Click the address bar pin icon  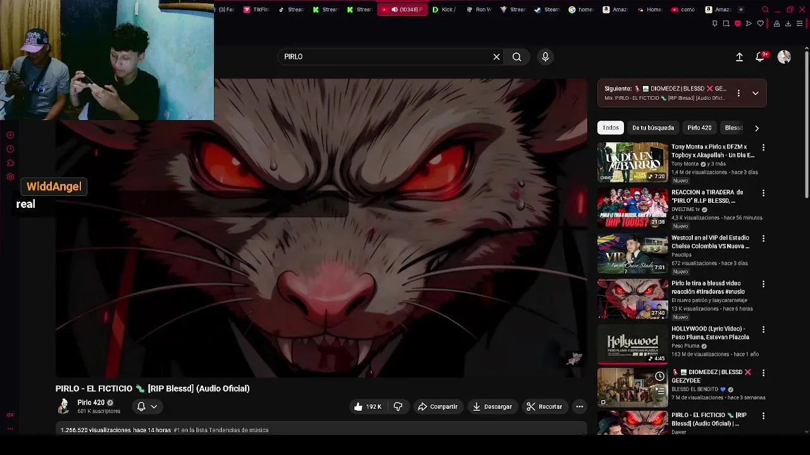(x=714, y=24)
